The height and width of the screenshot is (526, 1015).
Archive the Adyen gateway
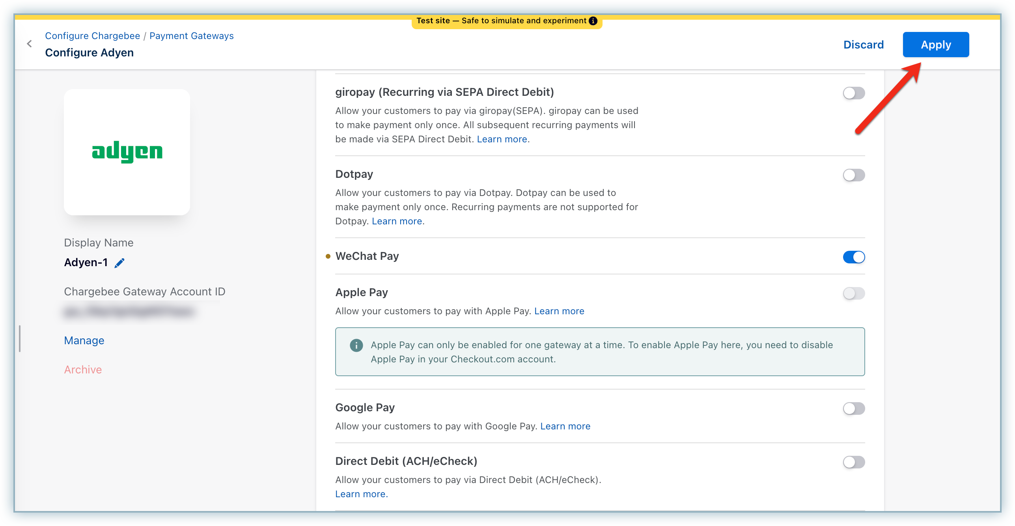pyautogui.click(x=83, y=369)
